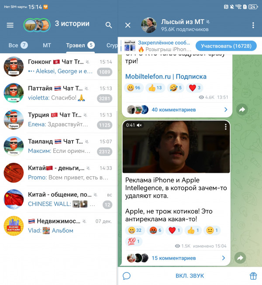Open the Mobiltelefon.ru link
Viewport: 262px width, 285px height.
pos(148,76)
